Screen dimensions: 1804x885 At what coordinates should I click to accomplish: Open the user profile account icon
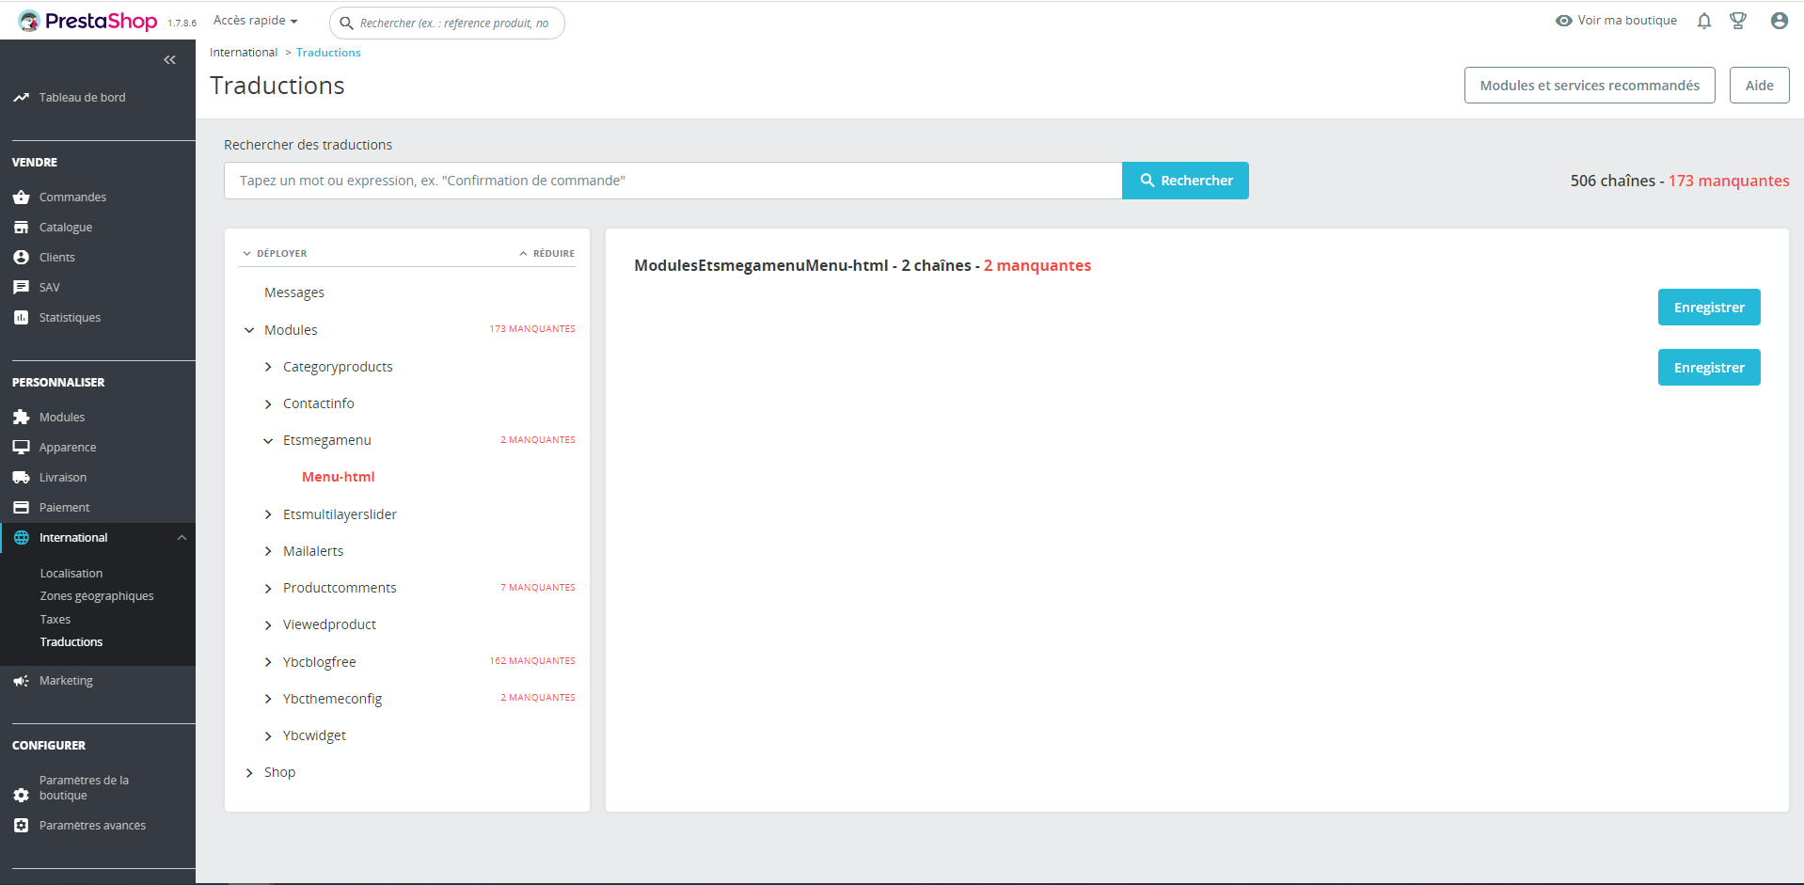(1779, 21)
